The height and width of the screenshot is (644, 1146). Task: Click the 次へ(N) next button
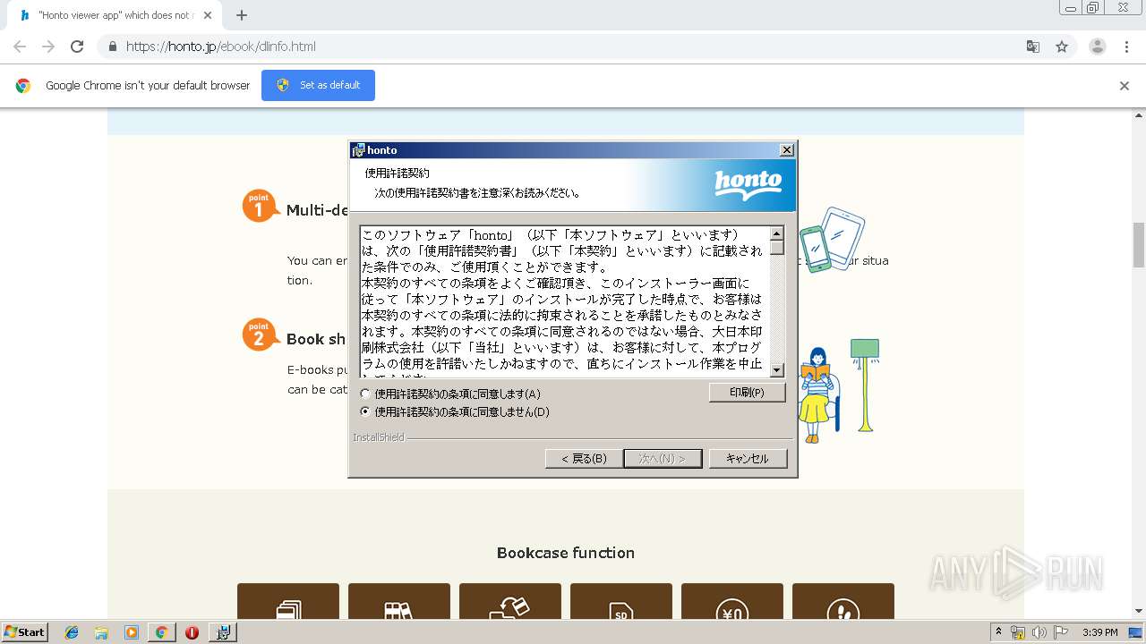[663, 459]
